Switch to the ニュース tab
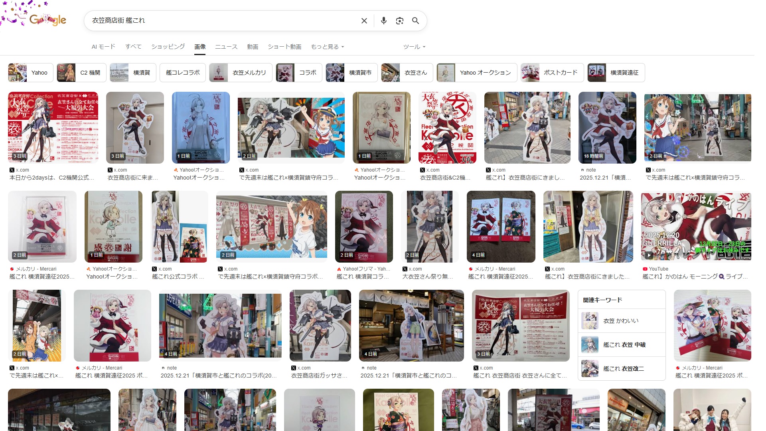 226,47
